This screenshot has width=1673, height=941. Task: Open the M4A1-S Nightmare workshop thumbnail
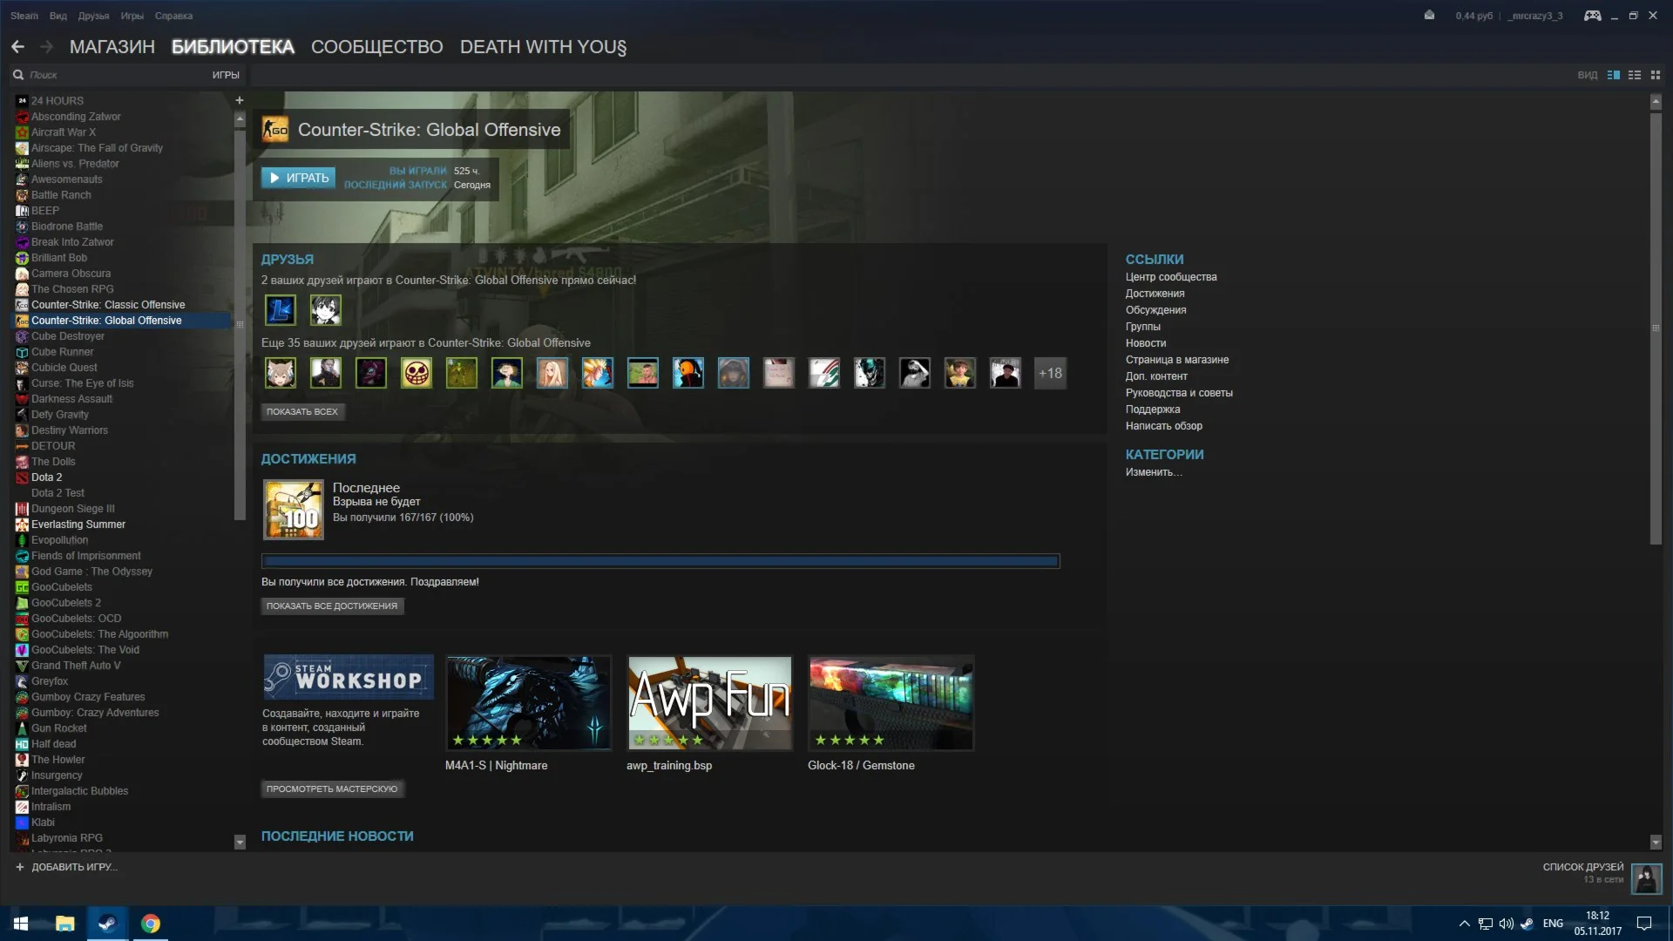[x=528, y=702]
